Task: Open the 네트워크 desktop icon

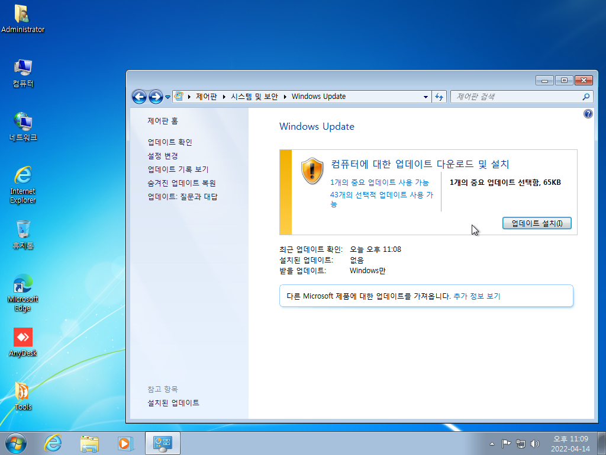Action: (x=23, y=127)
